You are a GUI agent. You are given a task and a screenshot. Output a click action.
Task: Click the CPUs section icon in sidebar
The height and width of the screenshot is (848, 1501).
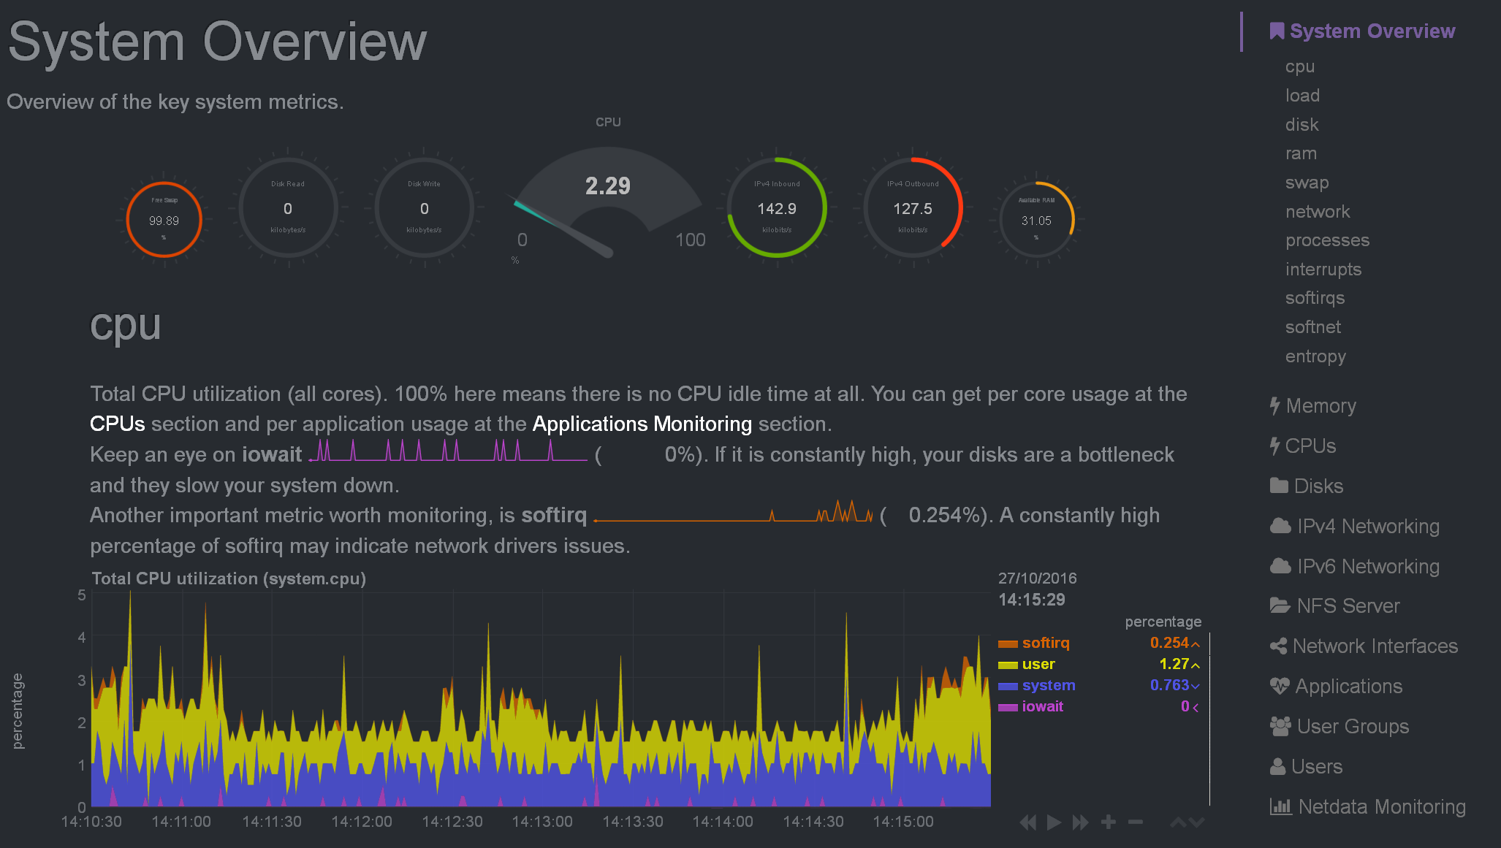coord(1276,445)
